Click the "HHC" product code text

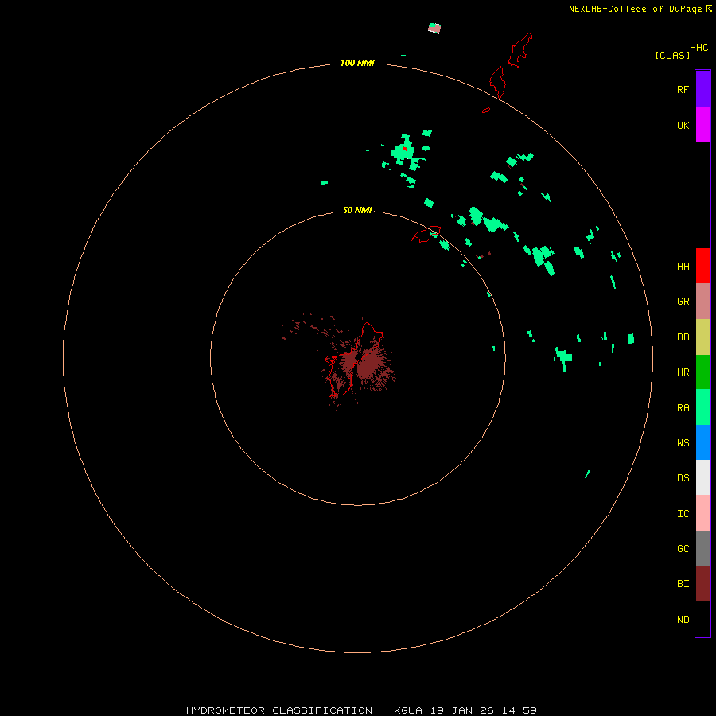tap(699, 48)
